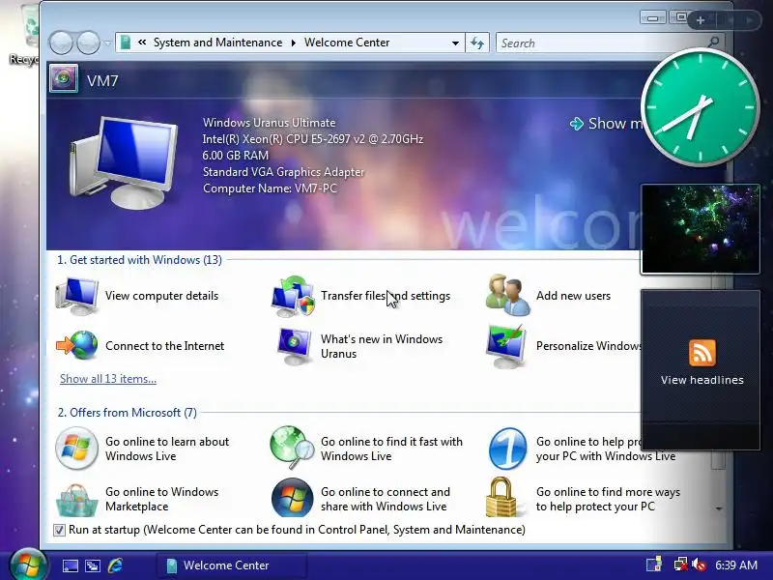Click the Windows Sidebar tray icon
Viewport: 773px width, 580px height.
click(654, 565)
